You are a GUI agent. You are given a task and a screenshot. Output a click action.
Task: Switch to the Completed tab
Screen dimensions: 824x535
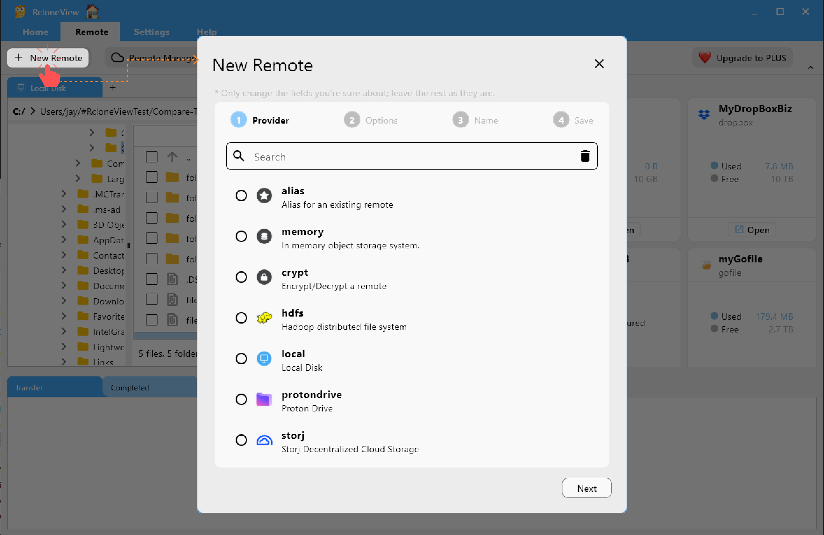pos(150,387)
